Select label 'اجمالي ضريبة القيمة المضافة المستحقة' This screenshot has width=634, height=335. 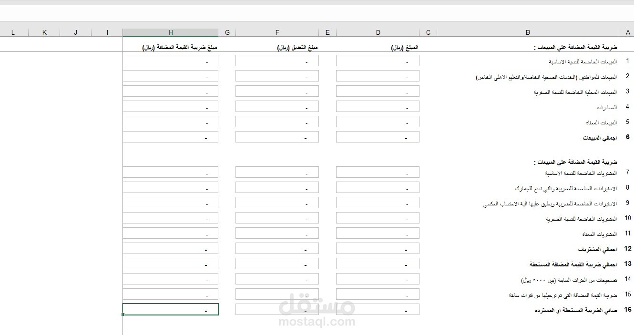[x=573, y=264]
